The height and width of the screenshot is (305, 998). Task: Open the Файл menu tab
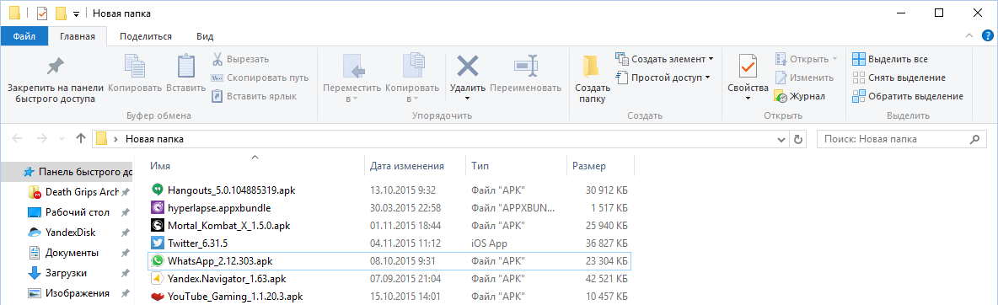point(24,36)
